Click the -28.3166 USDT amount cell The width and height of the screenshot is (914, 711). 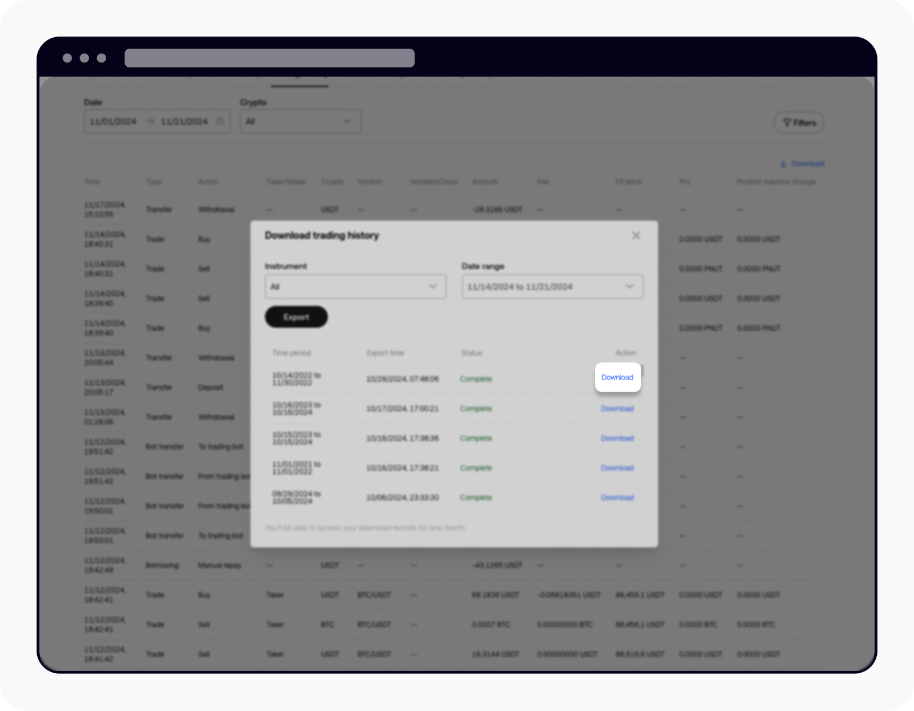497,210
